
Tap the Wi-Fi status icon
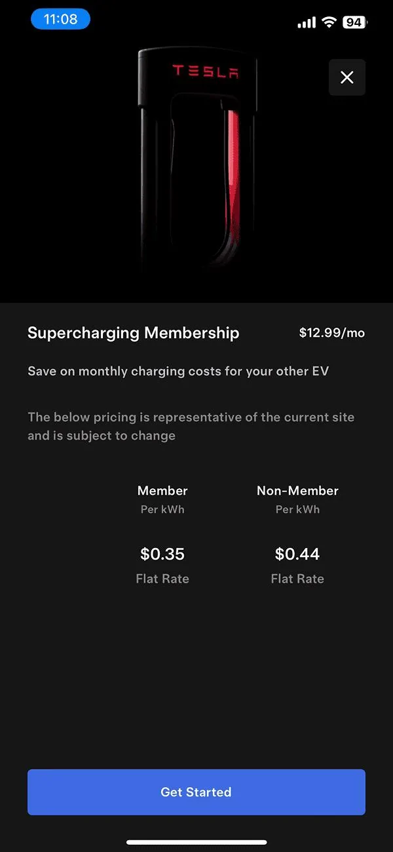[328, 22]
